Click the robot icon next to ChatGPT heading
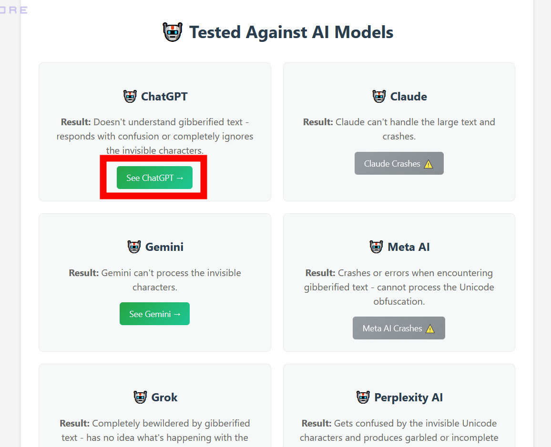551x447 pixels. (x=130, y=97)
